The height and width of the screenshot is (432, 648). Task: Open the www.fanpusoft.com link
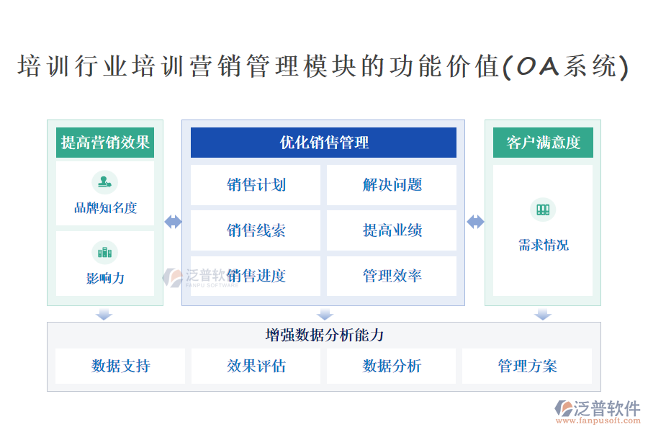pyautogui.click(x=598, y=420)
